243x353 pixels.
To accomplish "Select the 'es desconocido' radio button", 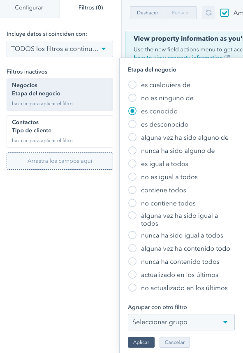I will click(132, 124).
